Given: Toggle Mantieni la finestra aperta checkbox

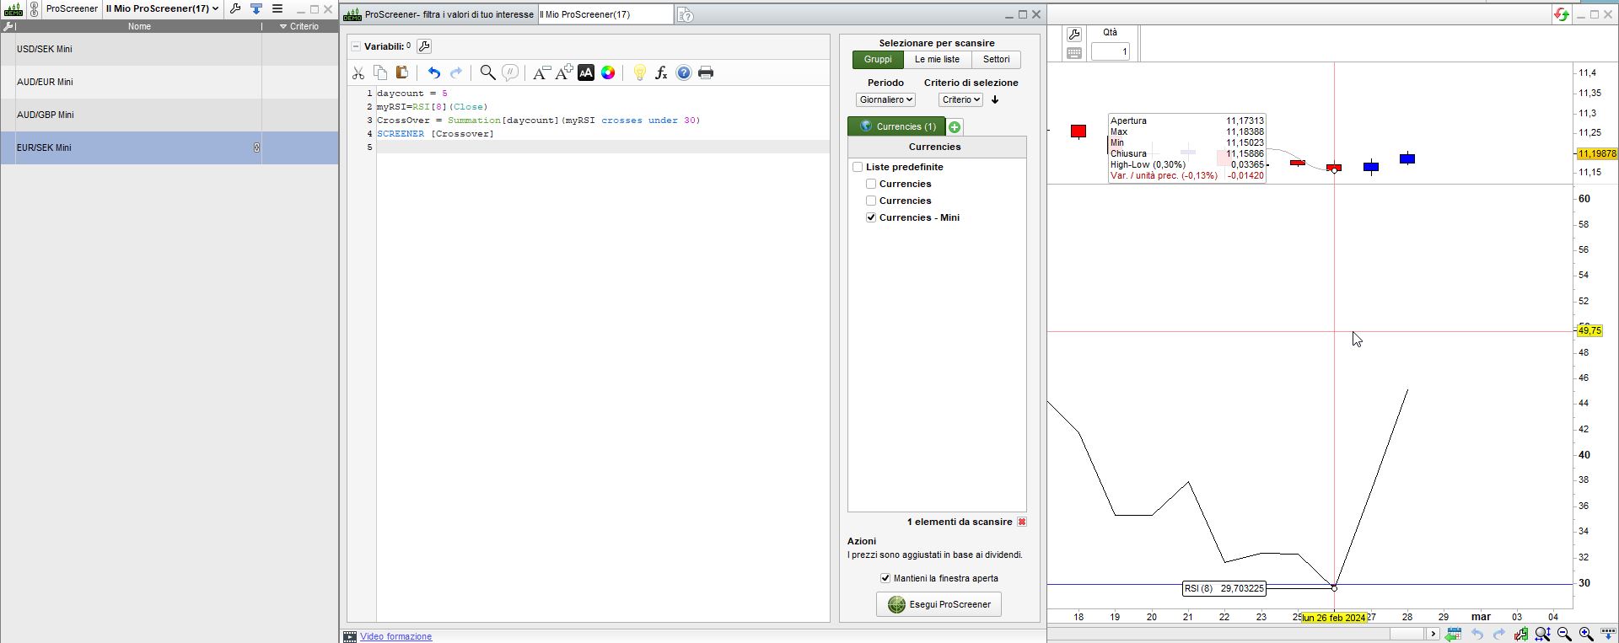Looking at the screenshot, I should [885, 578].
